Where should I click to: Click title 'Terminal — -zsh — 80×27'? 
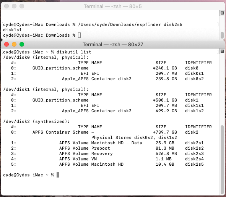point(113,44)
